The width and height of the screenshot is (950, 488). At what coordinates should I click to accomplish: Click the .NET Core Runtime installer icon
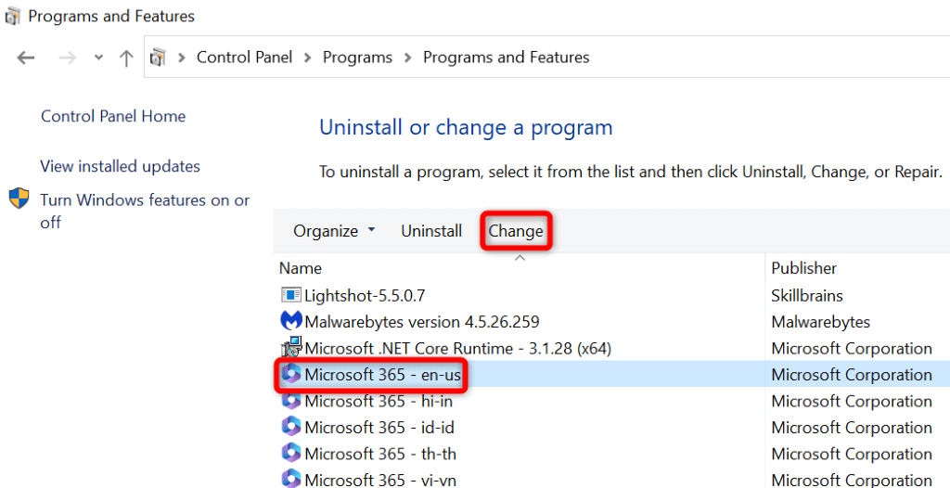(x=290, y=348)
